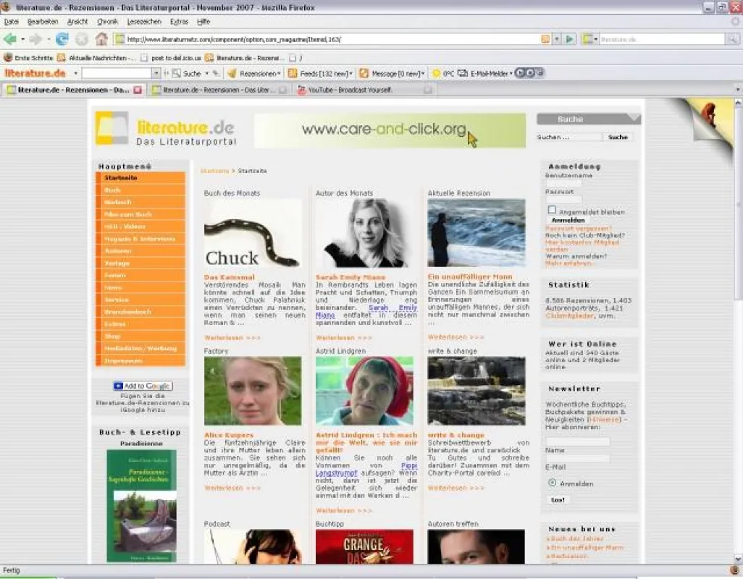Click the Ein unauffälliger Mann article title

[470, 277]
